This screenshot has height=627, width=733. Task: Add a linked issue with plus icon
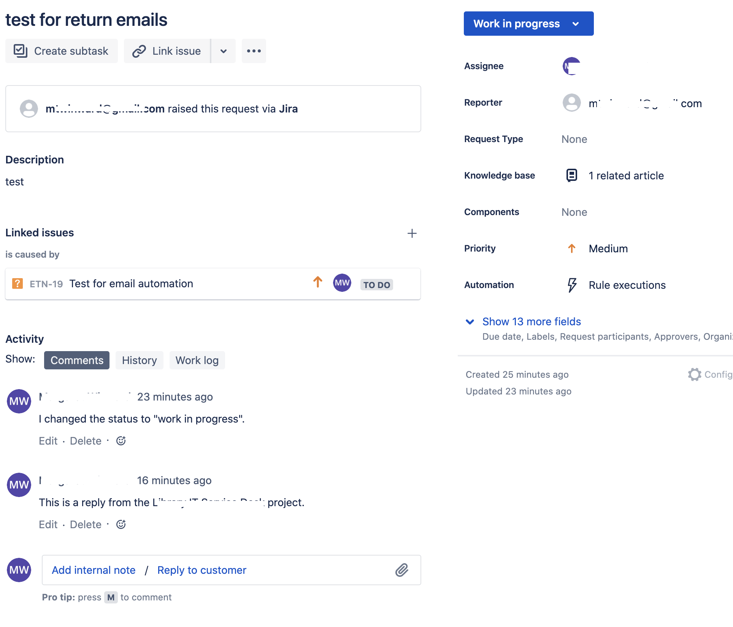point(412,233)
